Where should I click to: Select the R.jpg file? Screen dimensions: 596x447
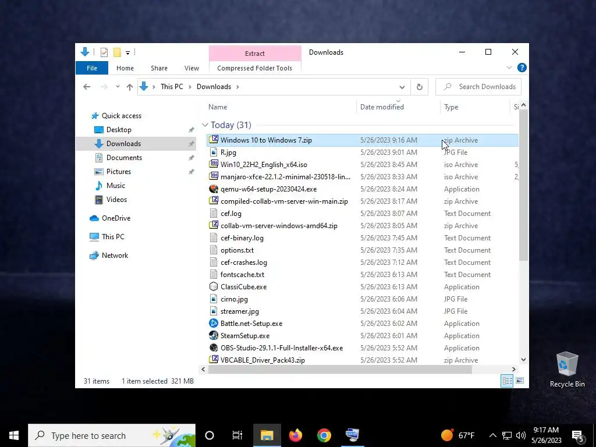tap(228, 152)
